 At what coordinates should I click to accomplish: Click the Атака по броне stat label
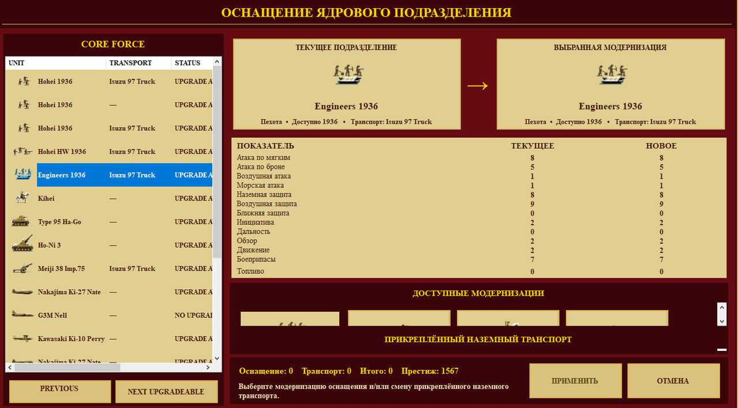coord(261,167)
